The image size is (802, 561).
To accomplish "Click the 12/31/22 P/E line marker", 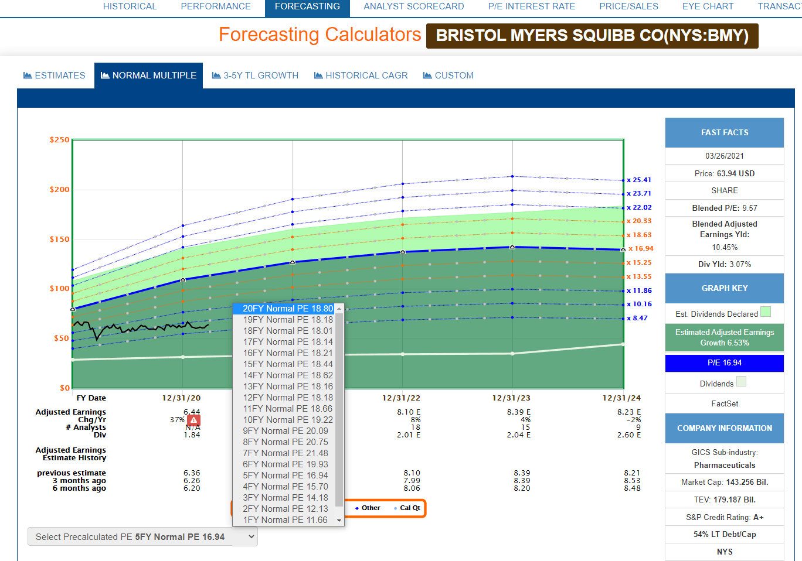I will (x=403, y=252).
